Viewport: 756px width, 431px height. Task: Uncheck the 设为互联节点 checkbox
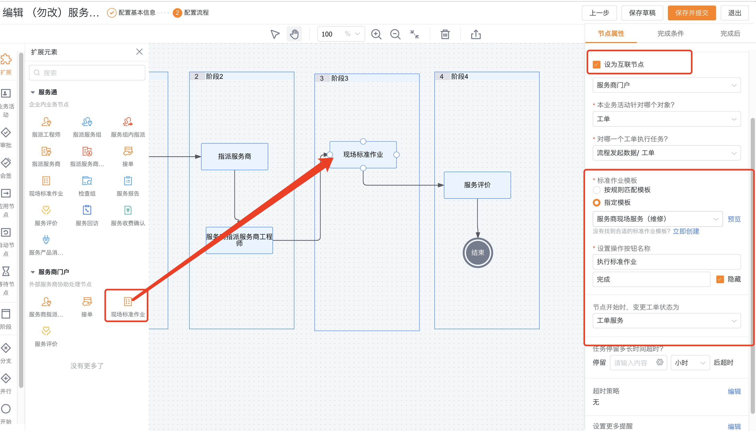pos(596,65)
